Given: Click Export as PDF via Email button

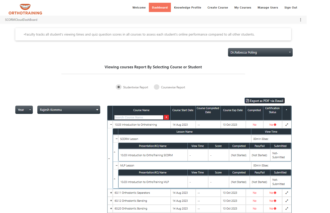Looking at the screenshot, I should 265,101.
